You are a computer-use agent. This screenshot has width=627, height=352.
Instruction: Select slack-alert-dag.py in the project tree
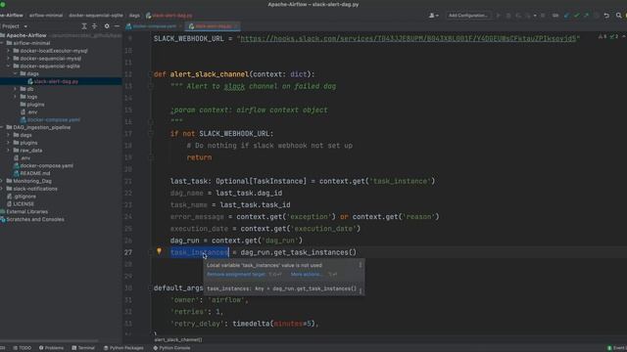pos(56,81)
